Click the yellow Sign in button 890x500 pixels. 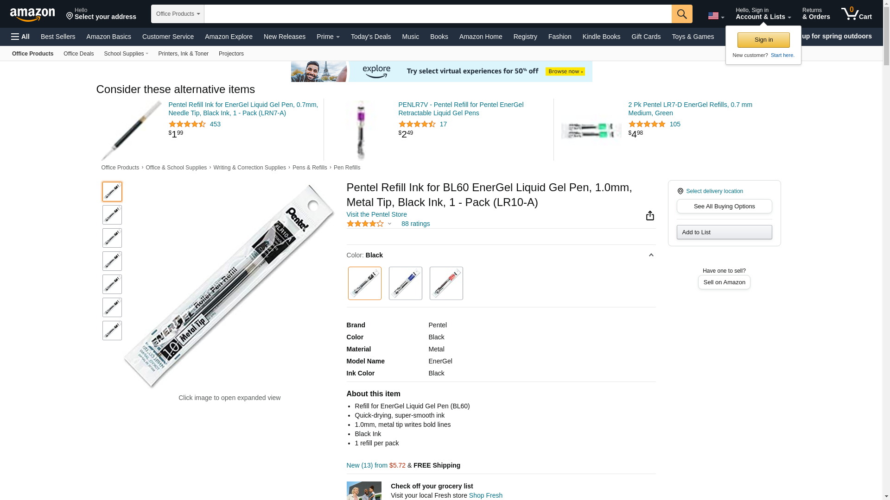pyautogui.click(x=763, y=40)
